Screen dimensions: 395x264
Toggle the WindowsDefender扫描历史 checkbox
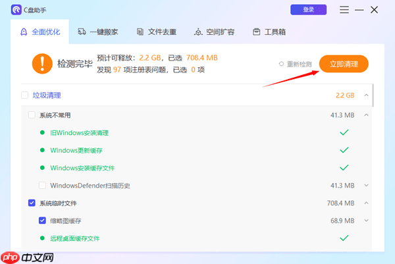[x=43, y=185]
